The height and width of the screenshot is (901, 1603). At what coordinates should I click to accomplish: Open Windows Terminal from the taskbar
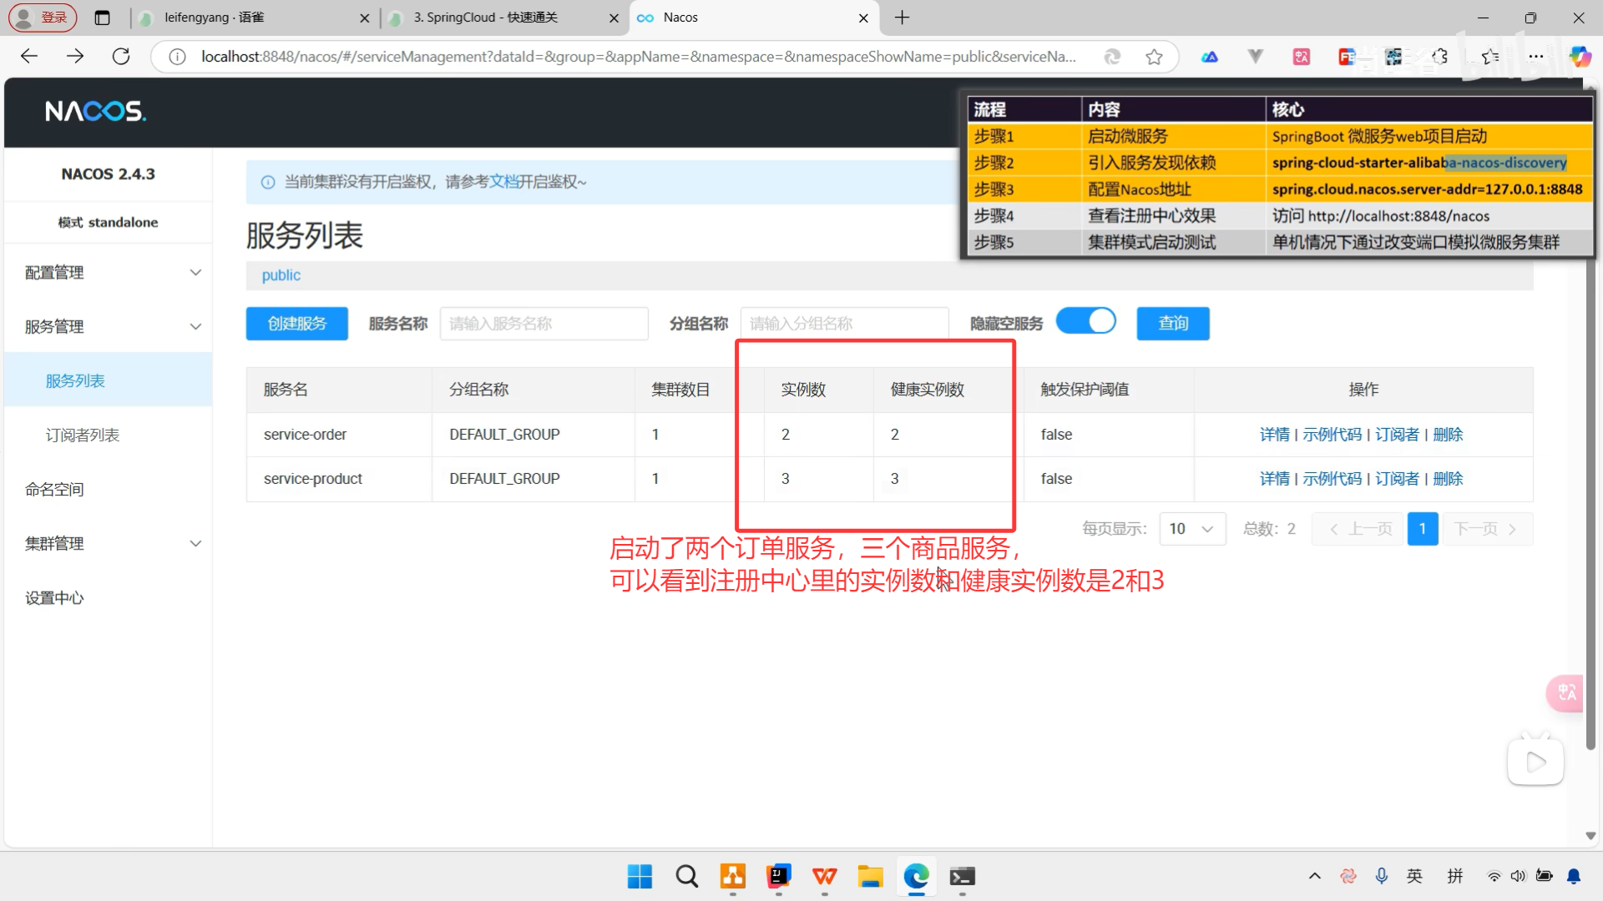(x=962, y=877)
